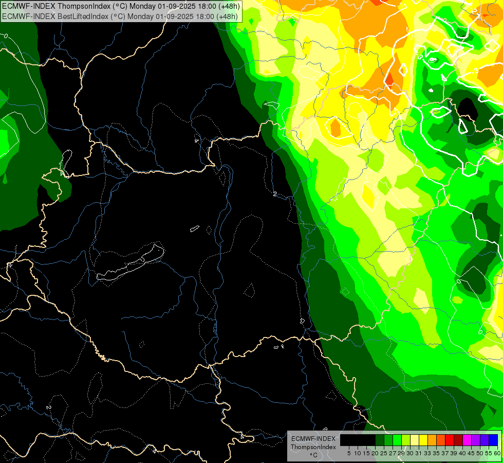Click the legend value "33"
Screen dimensions: 503x463
(427, 453)
